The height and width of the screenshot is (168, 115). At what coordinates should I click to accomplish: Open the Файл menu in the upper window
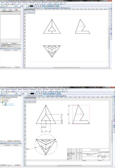(x=3, y=2)
